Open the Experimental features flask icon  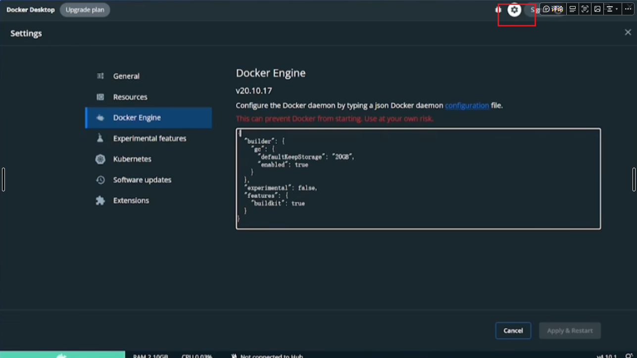coord(100,138)
